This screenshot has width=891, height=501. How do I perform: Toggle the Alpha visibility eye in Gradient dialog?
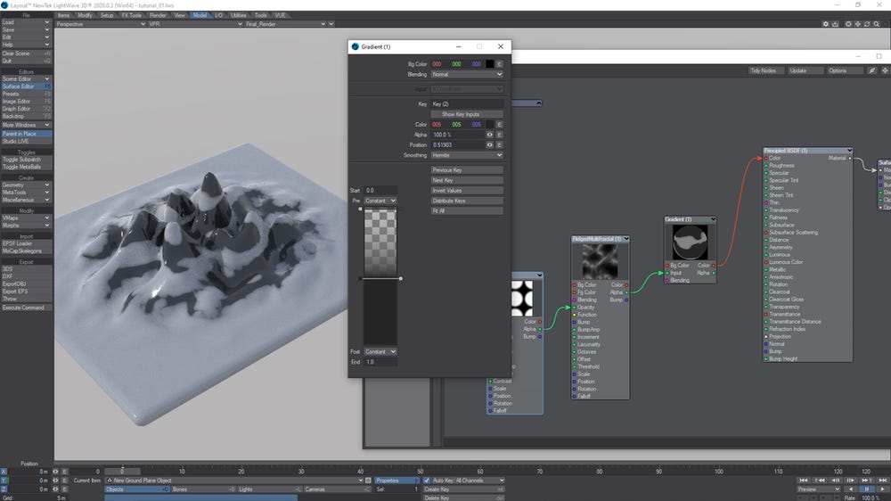click(489, 135)
